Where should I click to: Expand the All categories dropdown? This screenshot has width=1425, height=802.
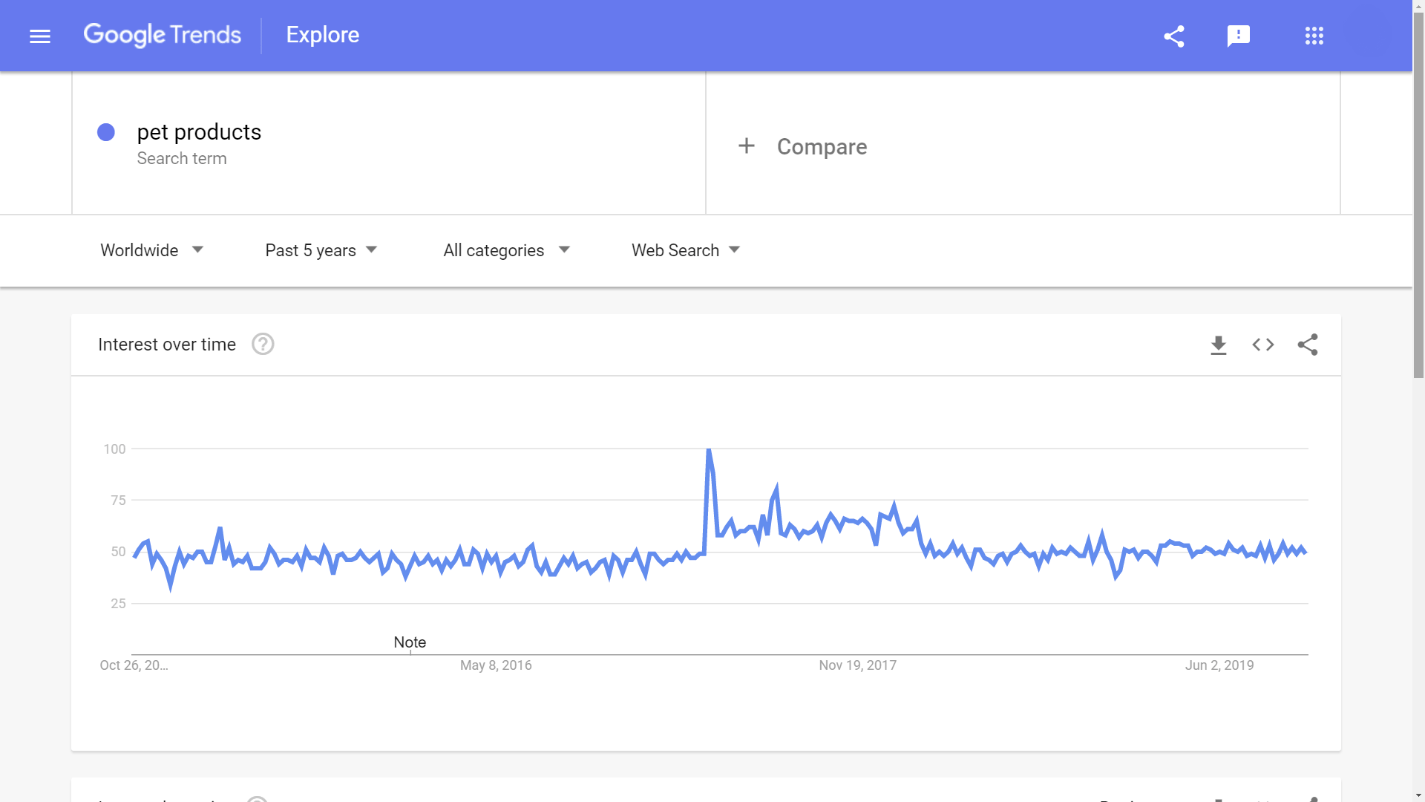point(506,250)
